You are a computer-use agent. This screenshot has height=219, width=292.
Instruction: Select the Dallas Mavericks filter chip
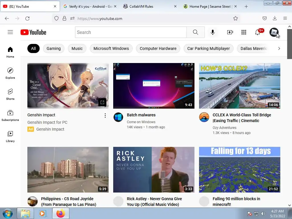tap(254, 48)
